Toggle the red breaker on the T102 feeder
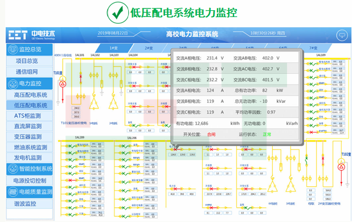The image size is (352, 222). [x=323, y=158]
